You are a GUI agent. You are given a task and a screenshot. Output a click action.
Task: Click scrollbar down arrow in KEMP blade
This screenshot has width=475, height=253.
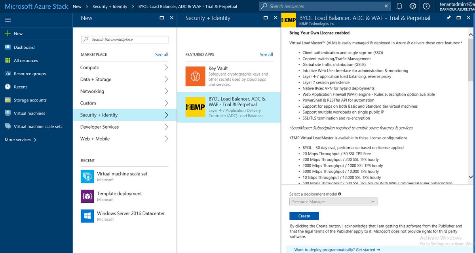tap(471, 177)
